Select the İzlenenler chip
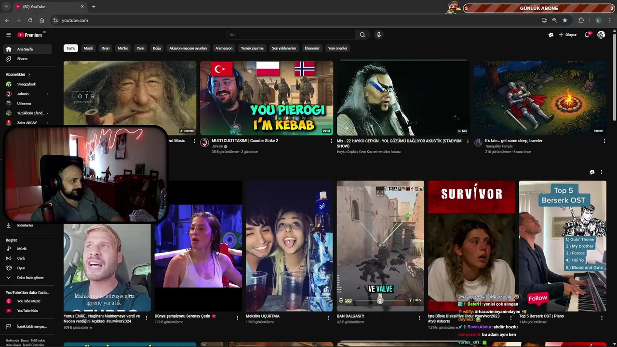 pos(312,48)
